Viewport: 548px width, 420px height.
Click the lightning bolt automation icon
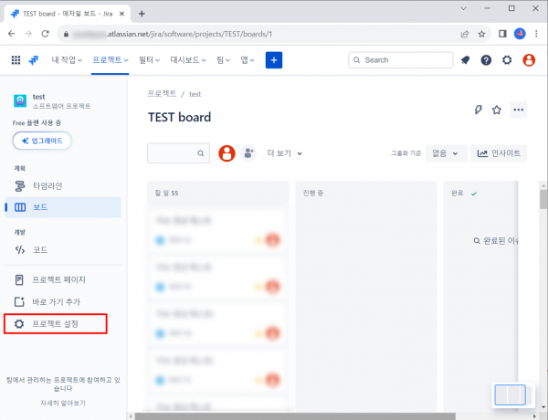[x=477, y=110]
